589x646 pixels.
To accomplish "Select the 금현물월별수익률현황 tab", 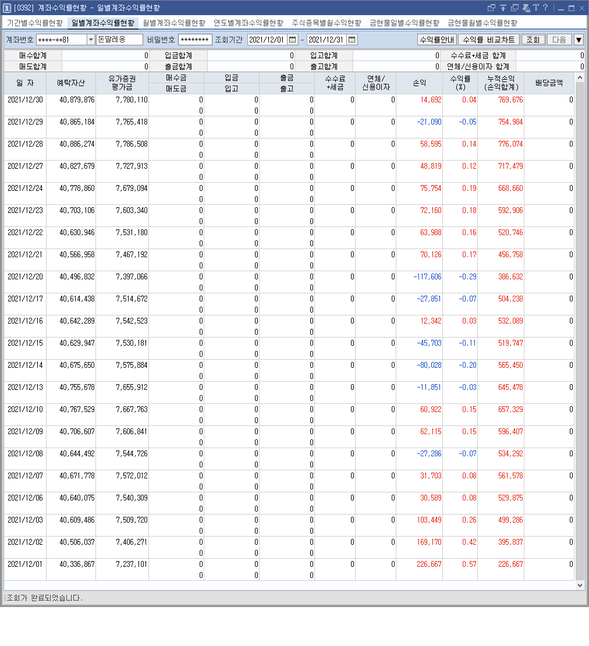I will [x=482, y=23].
